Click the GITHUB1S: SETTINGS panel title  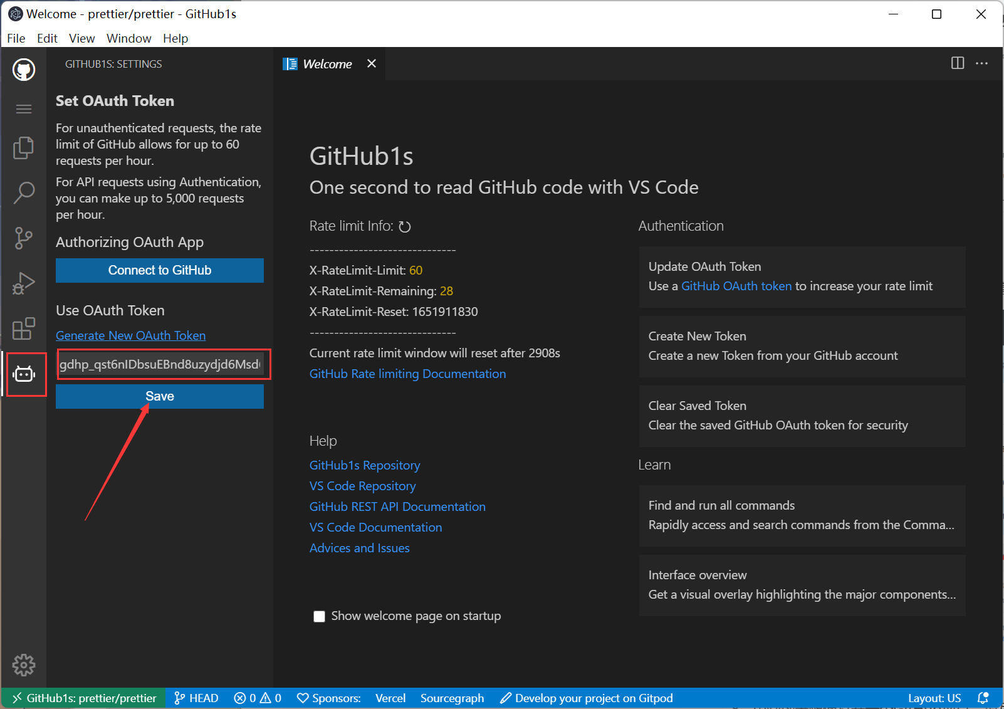[113, 64]
